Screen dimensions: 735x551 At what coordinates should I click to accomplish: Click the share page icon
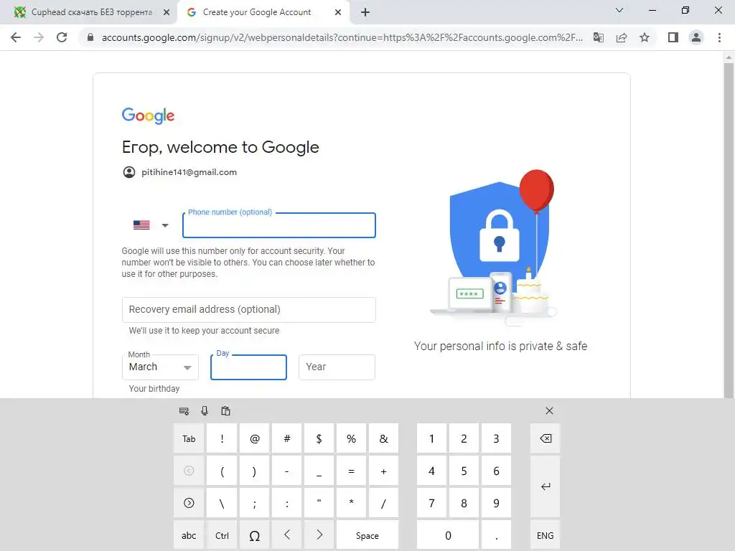[622, 37]
